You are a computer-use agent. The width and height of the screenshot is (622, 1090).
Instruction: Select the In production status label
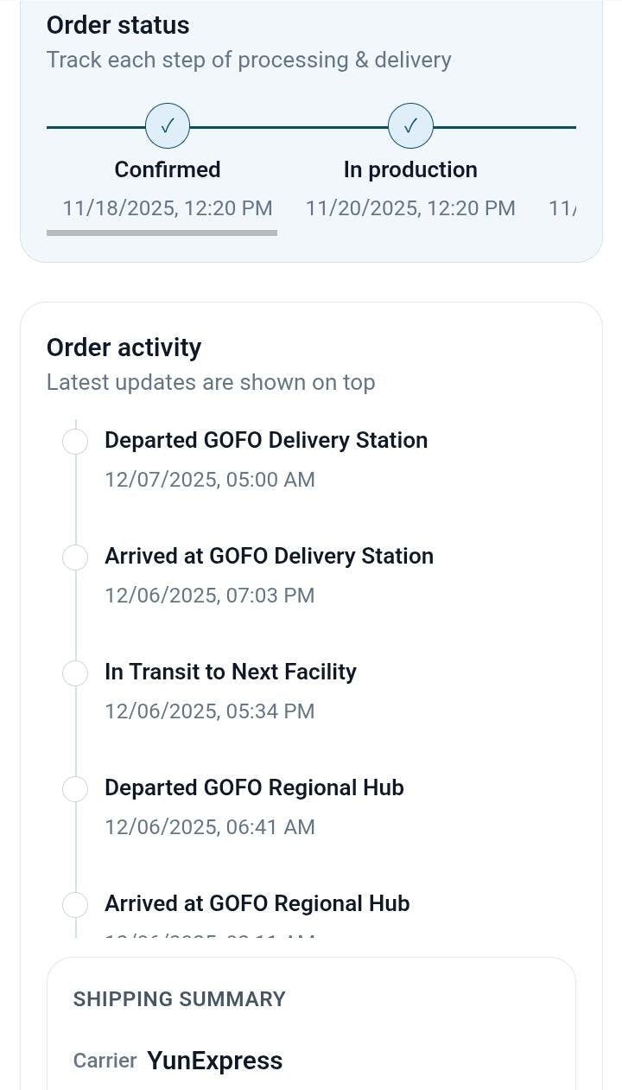410,169
